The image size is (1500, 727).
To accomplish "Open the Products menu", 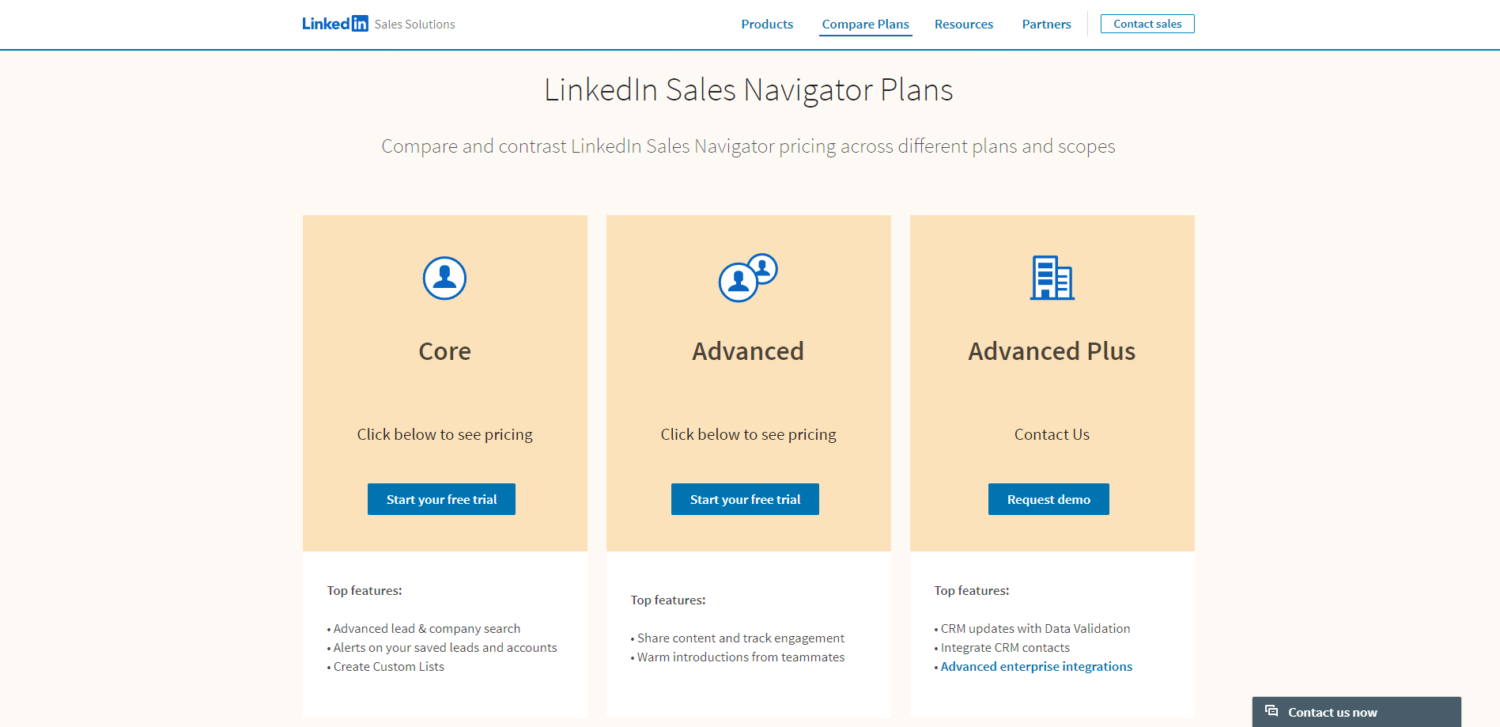I will 766,24.
